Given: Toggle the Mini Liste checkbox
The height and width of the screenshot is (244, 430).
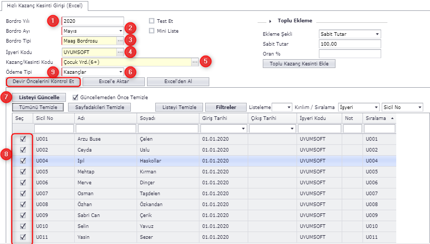Looking at the screenshot, I should pyautogui.click(x=152, y=31).
